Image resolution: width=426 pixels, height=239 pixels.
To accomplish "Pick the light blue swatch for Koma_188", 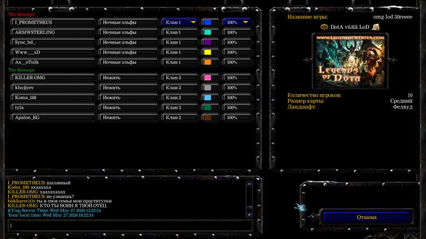I will 207,97.
